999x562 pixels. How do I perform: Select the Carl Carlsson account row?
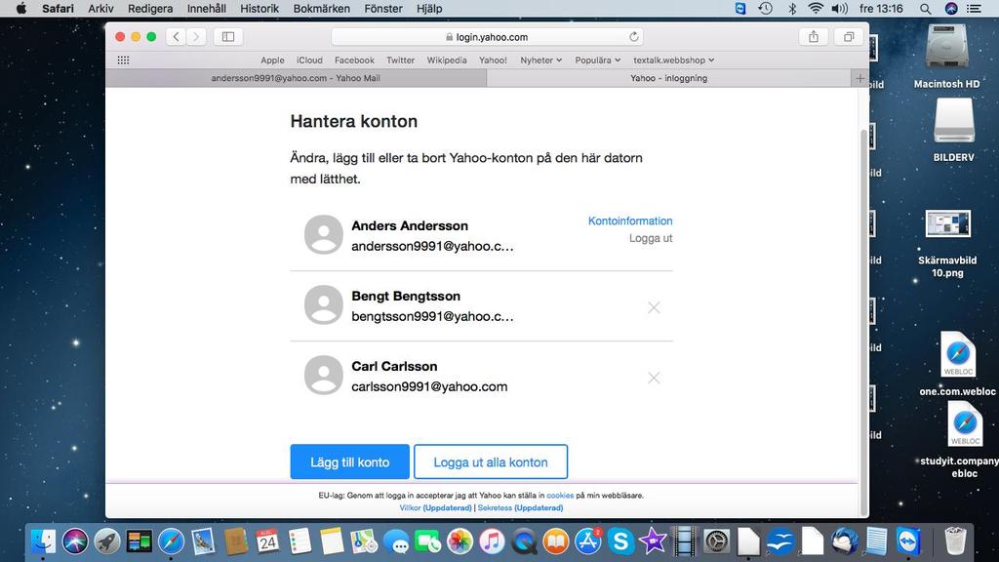click(x=481, y=377)
